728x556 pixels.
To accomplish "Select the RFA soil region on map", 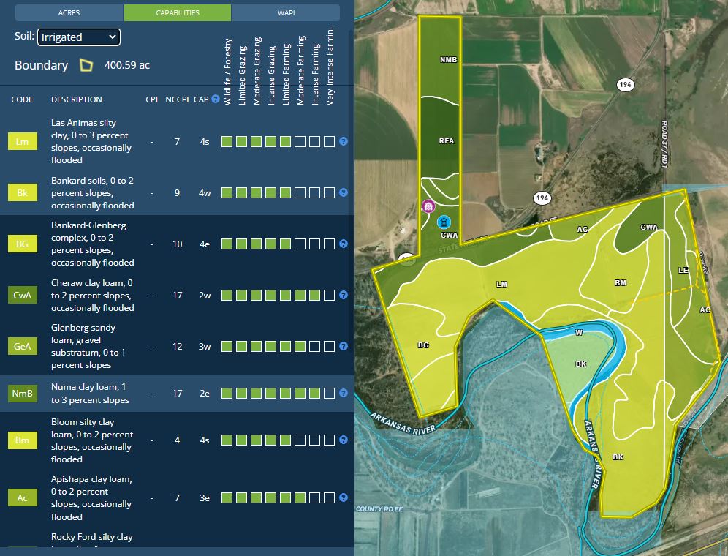I will [446, 140].
